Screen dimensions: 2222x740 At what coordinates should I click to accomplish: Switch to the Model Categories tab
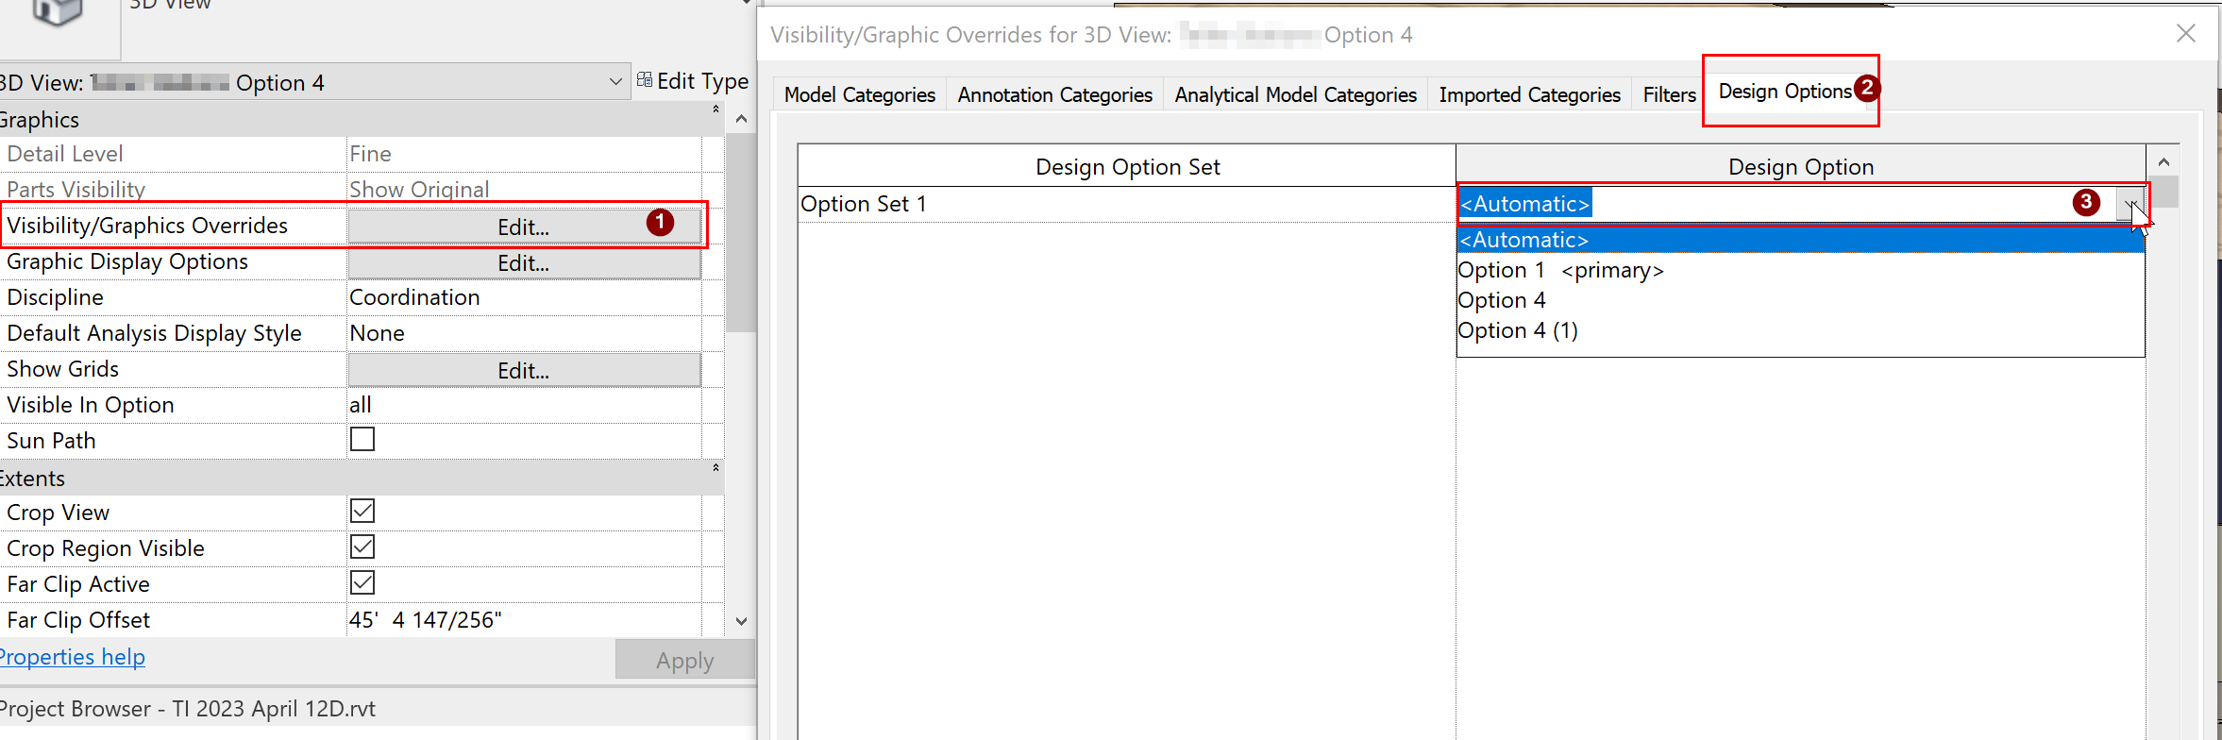tap(859, 95)
